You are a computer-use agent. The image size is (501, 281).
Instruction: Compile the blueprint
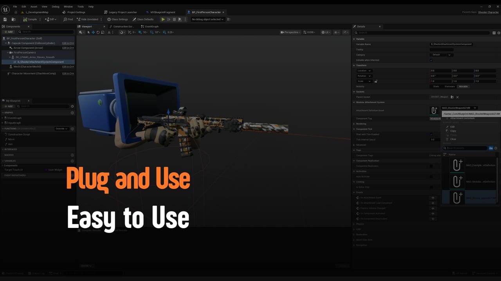(x=30, y=19)
